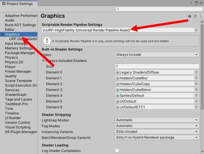Open ShaderGraph settings category
204x154 pixels.
[x=16, y=95]
